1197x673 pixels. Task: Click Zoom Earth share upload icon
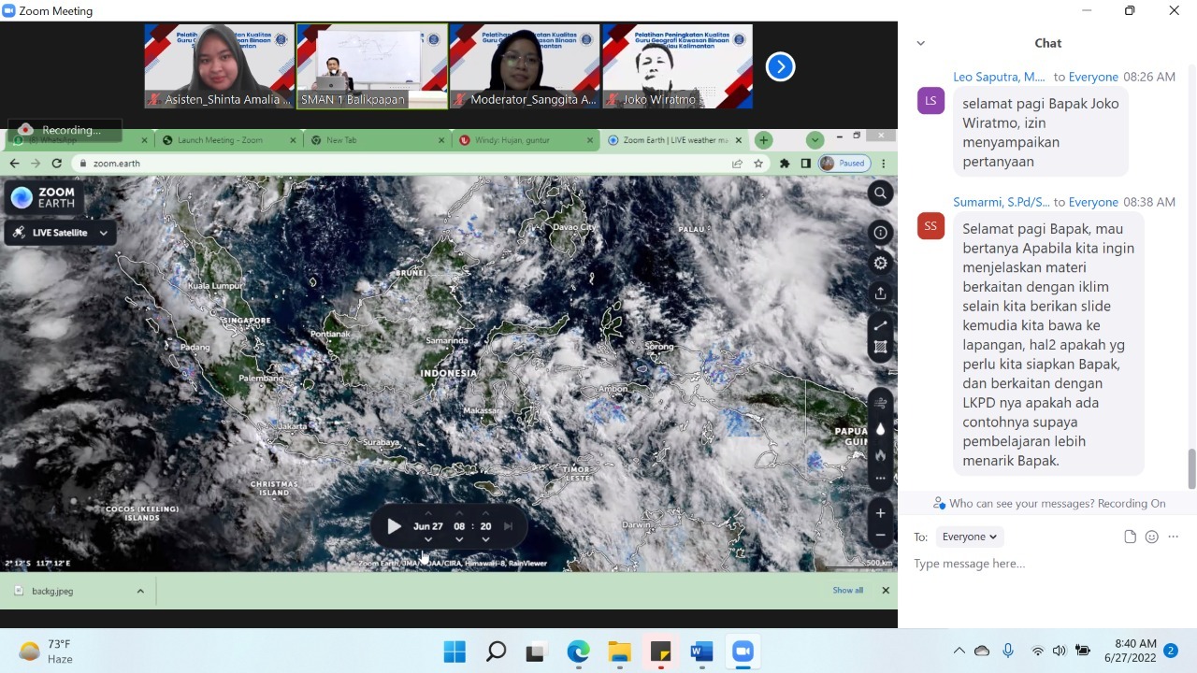coord(880,294)
